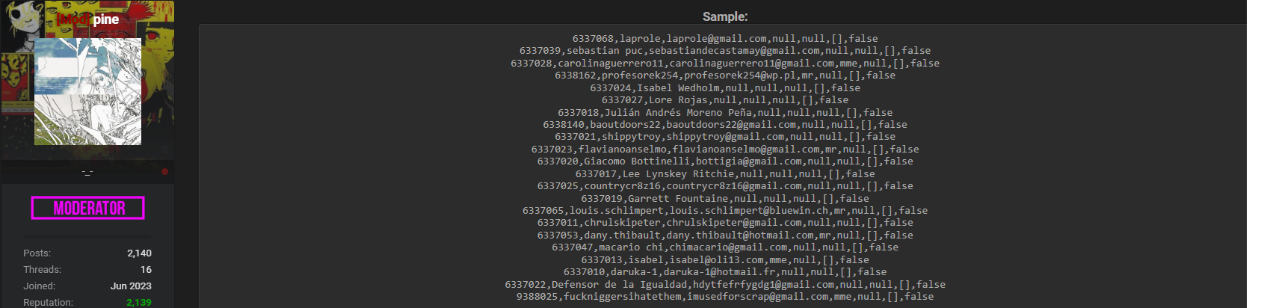
Task: Open the 16 threads count
Action: [x=146, y=270]
